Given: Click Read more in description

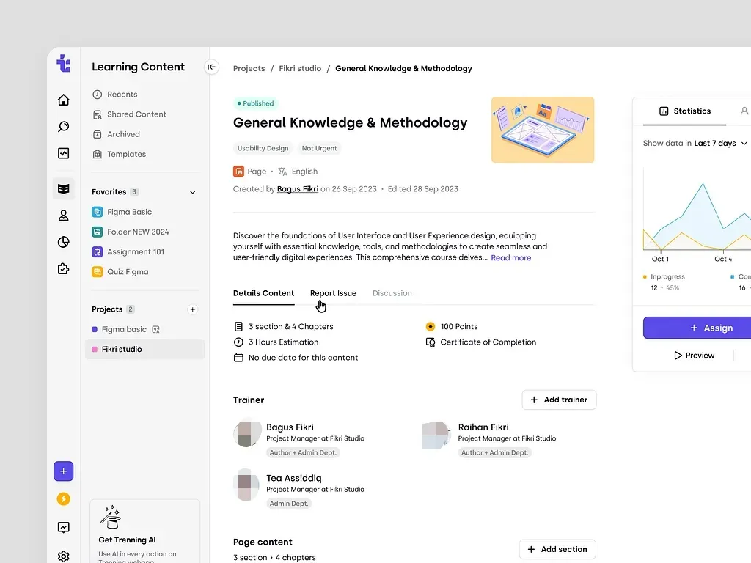Looking at the screenshot, I should pos(511,257).
